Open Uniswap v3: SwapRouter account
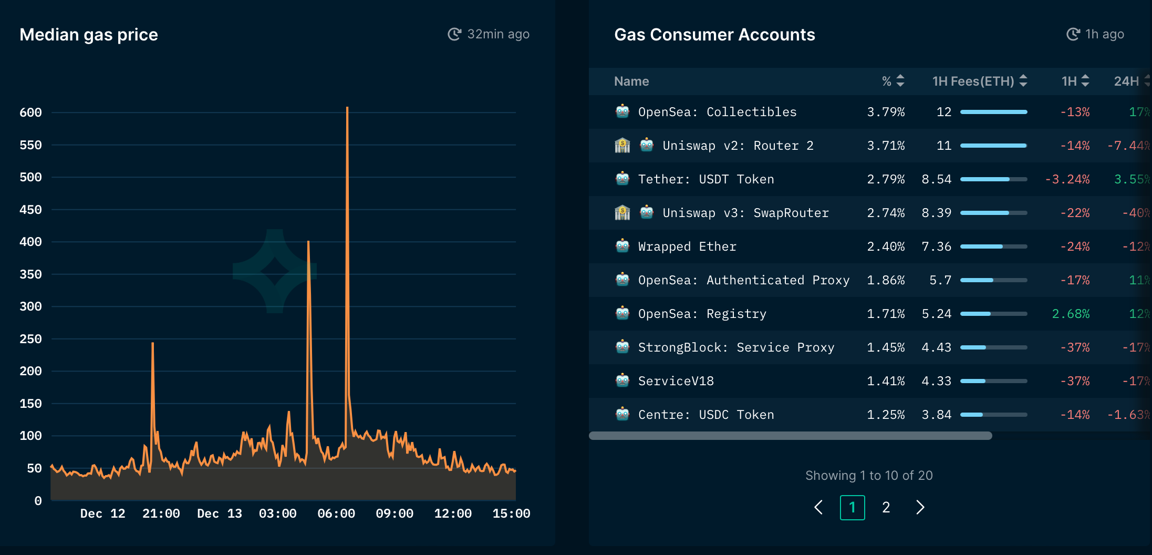The image size is (1152, 555). (x=745, y=213)
